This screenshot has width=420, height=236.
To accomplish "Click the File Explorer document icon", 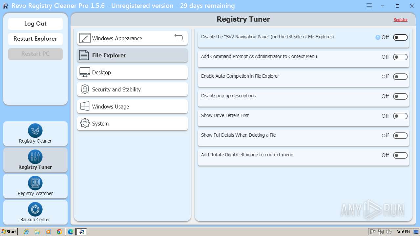I will coord(84,55).
